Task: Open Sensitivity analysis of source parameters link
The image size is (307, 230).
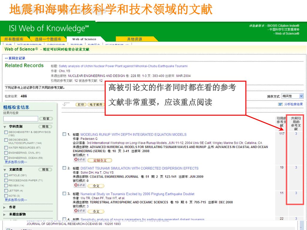Action: [x=142, y=220]
